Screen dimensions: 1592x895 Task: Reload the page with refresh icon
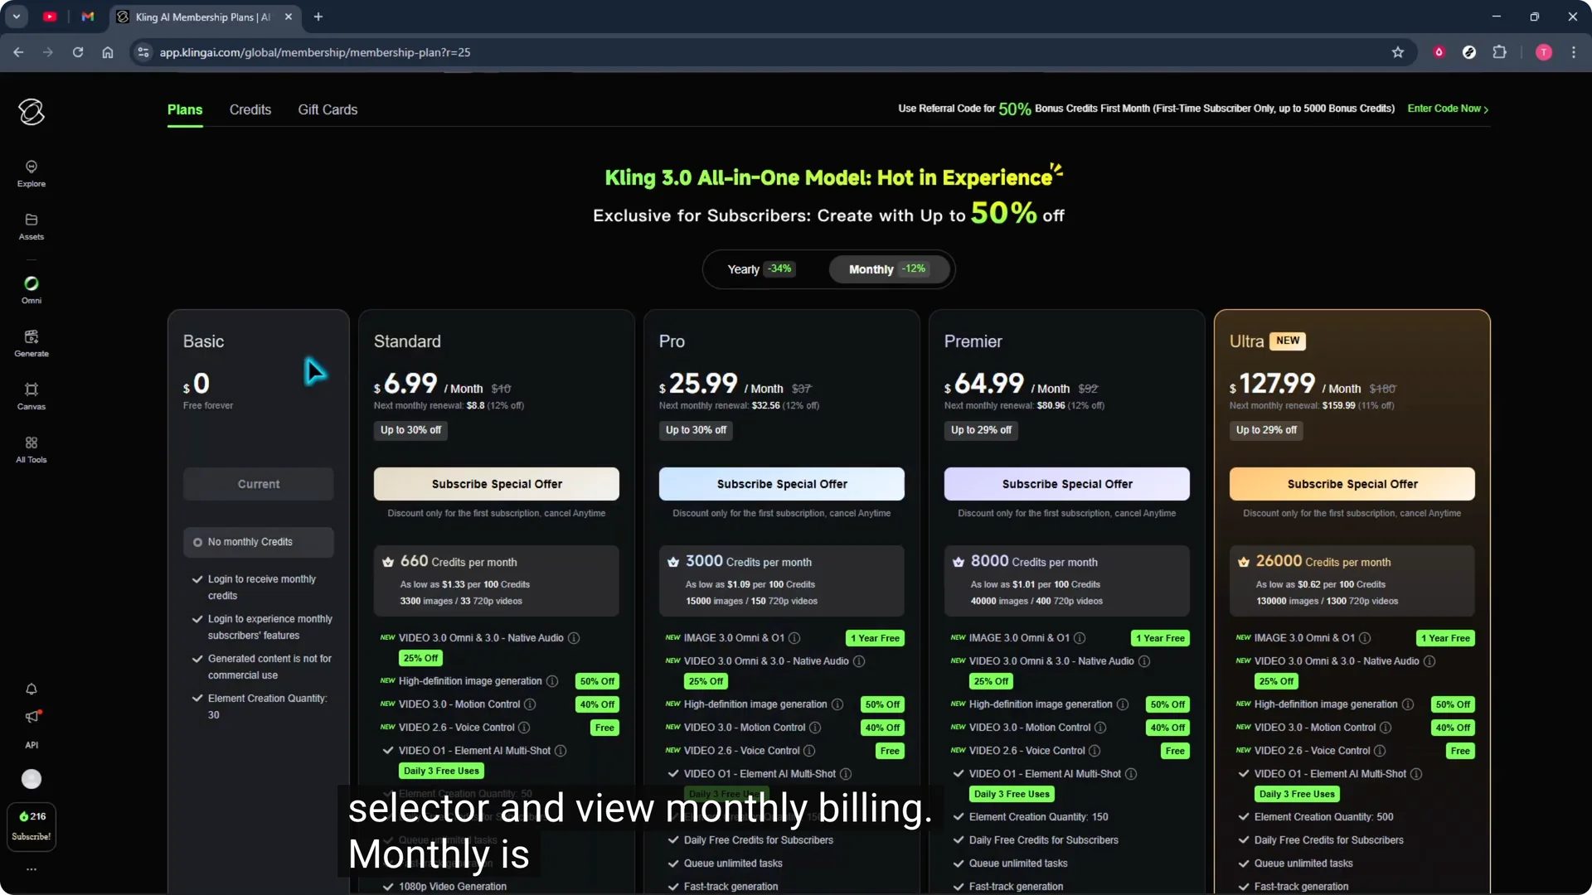click(x=78, y=52)
